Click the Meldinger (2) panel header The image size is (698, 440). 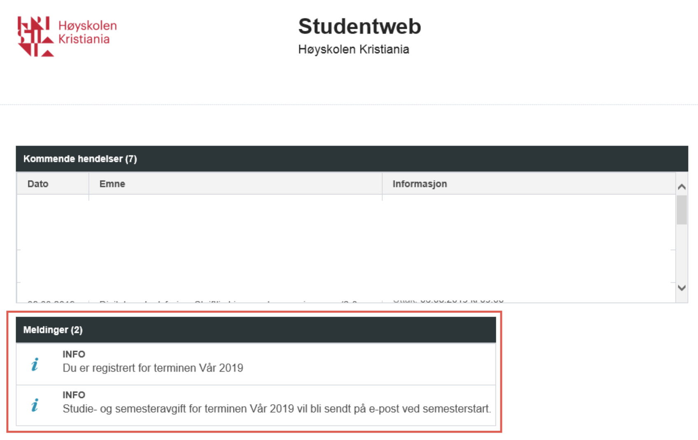[256, 330]
